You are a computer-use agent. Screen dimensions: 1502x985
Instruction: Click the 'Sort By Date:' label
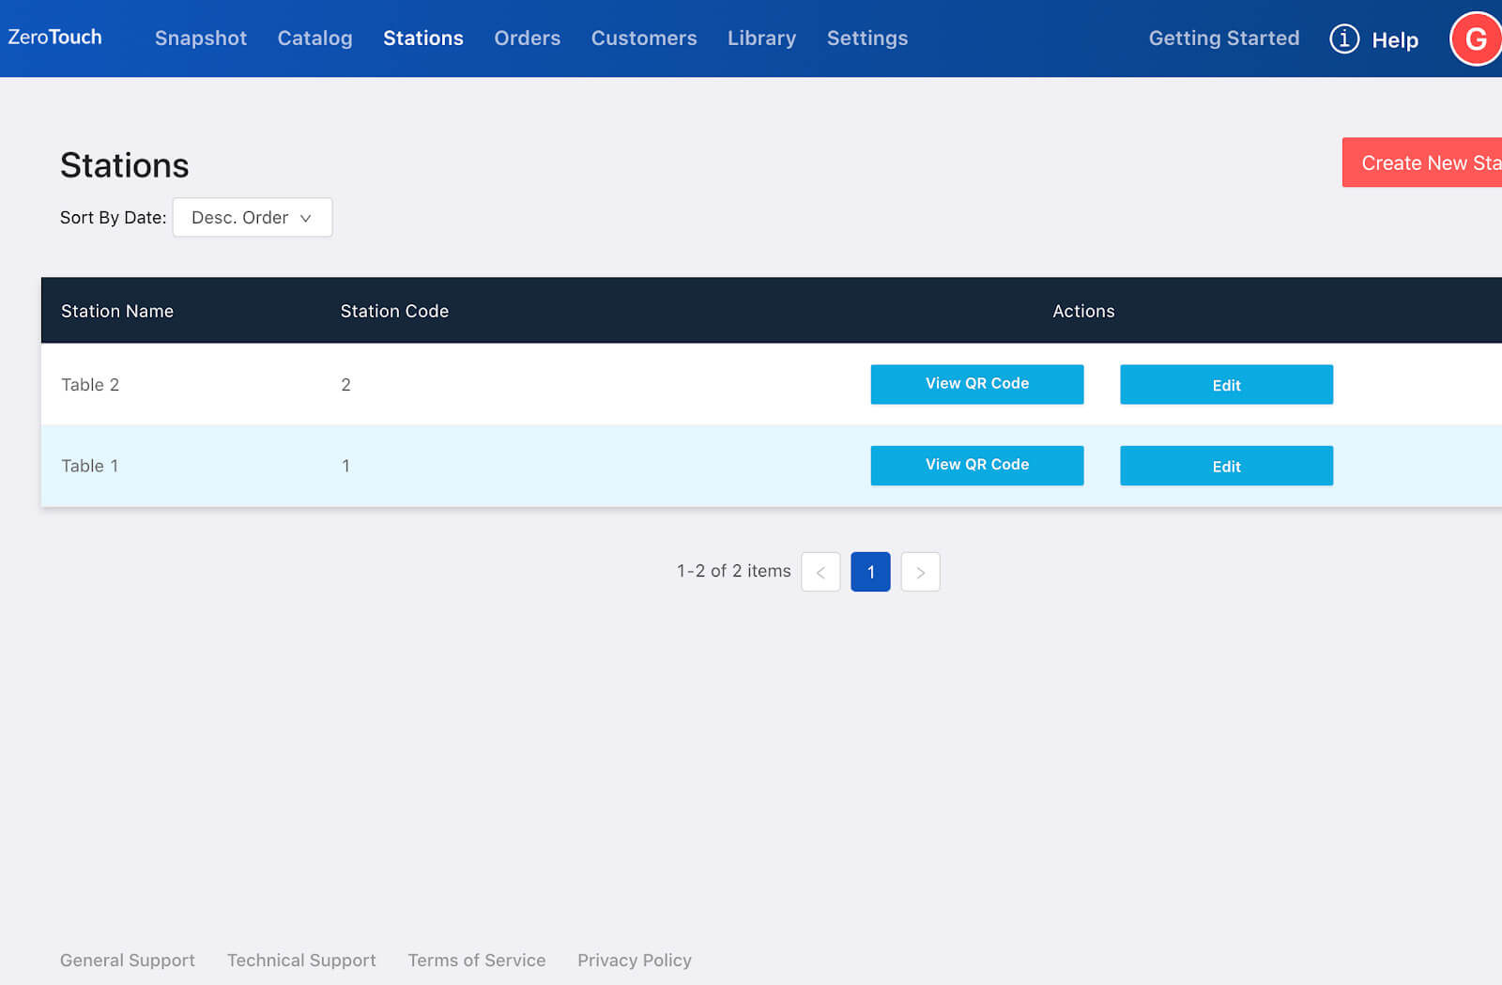114,217
